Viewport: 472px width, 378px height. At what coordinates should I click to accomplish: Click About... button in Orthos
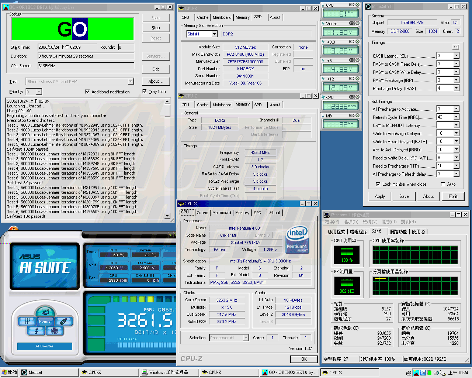point(156,81)
